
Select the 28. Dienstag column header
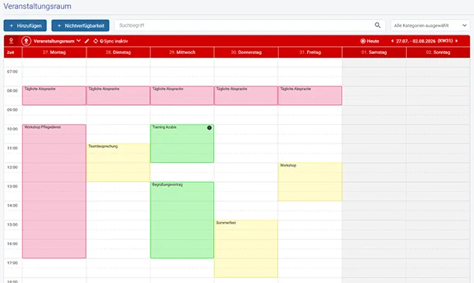pos(118,52)
